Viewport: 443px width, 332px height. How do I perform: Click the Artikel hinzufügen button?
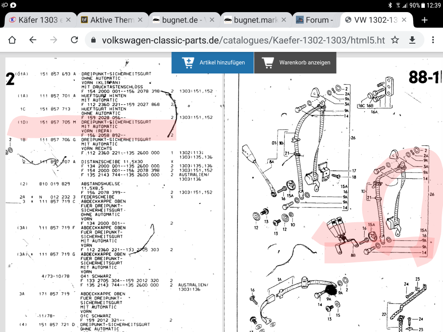212,63
